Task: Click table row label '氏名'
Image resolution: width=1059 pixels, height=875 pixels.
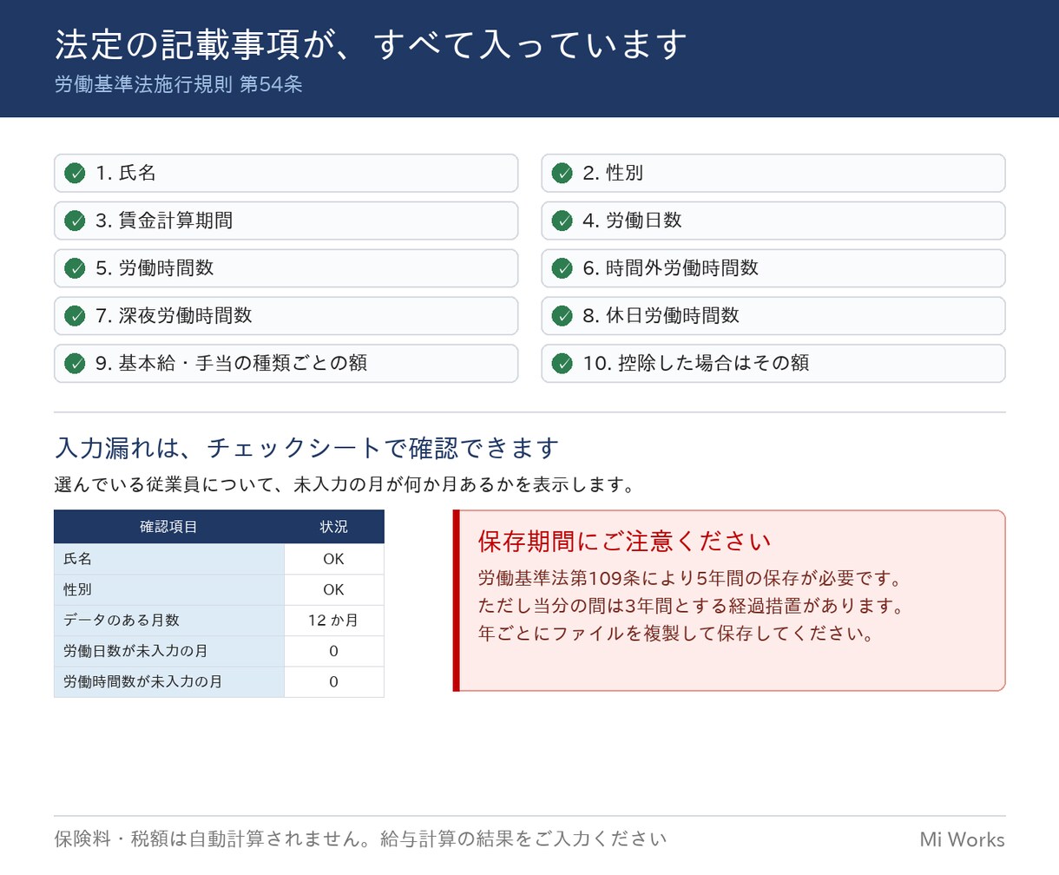Action: (169, 559)
